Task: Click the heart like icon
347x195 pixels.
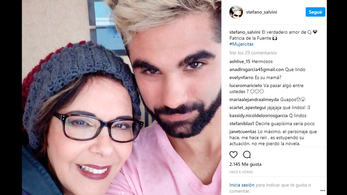Action: 233,154
